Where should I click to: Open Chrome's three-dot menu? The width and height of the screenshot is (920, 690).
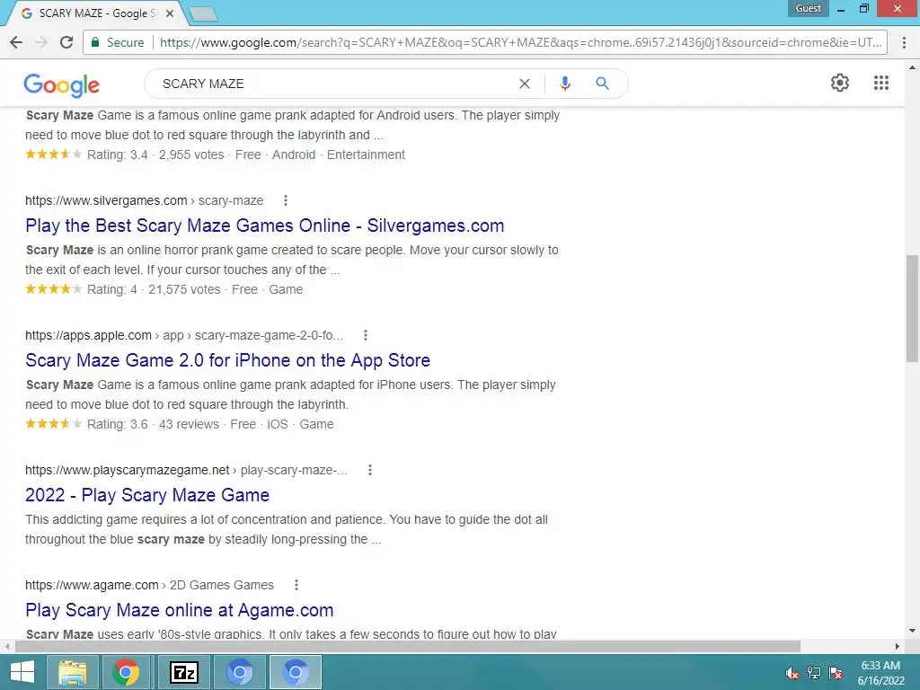pyautogui.click(x=904, y=42)
